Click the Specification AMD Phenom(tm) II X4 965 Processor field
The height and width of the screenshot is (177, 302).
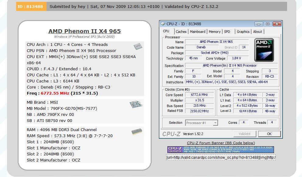(231, 65)
